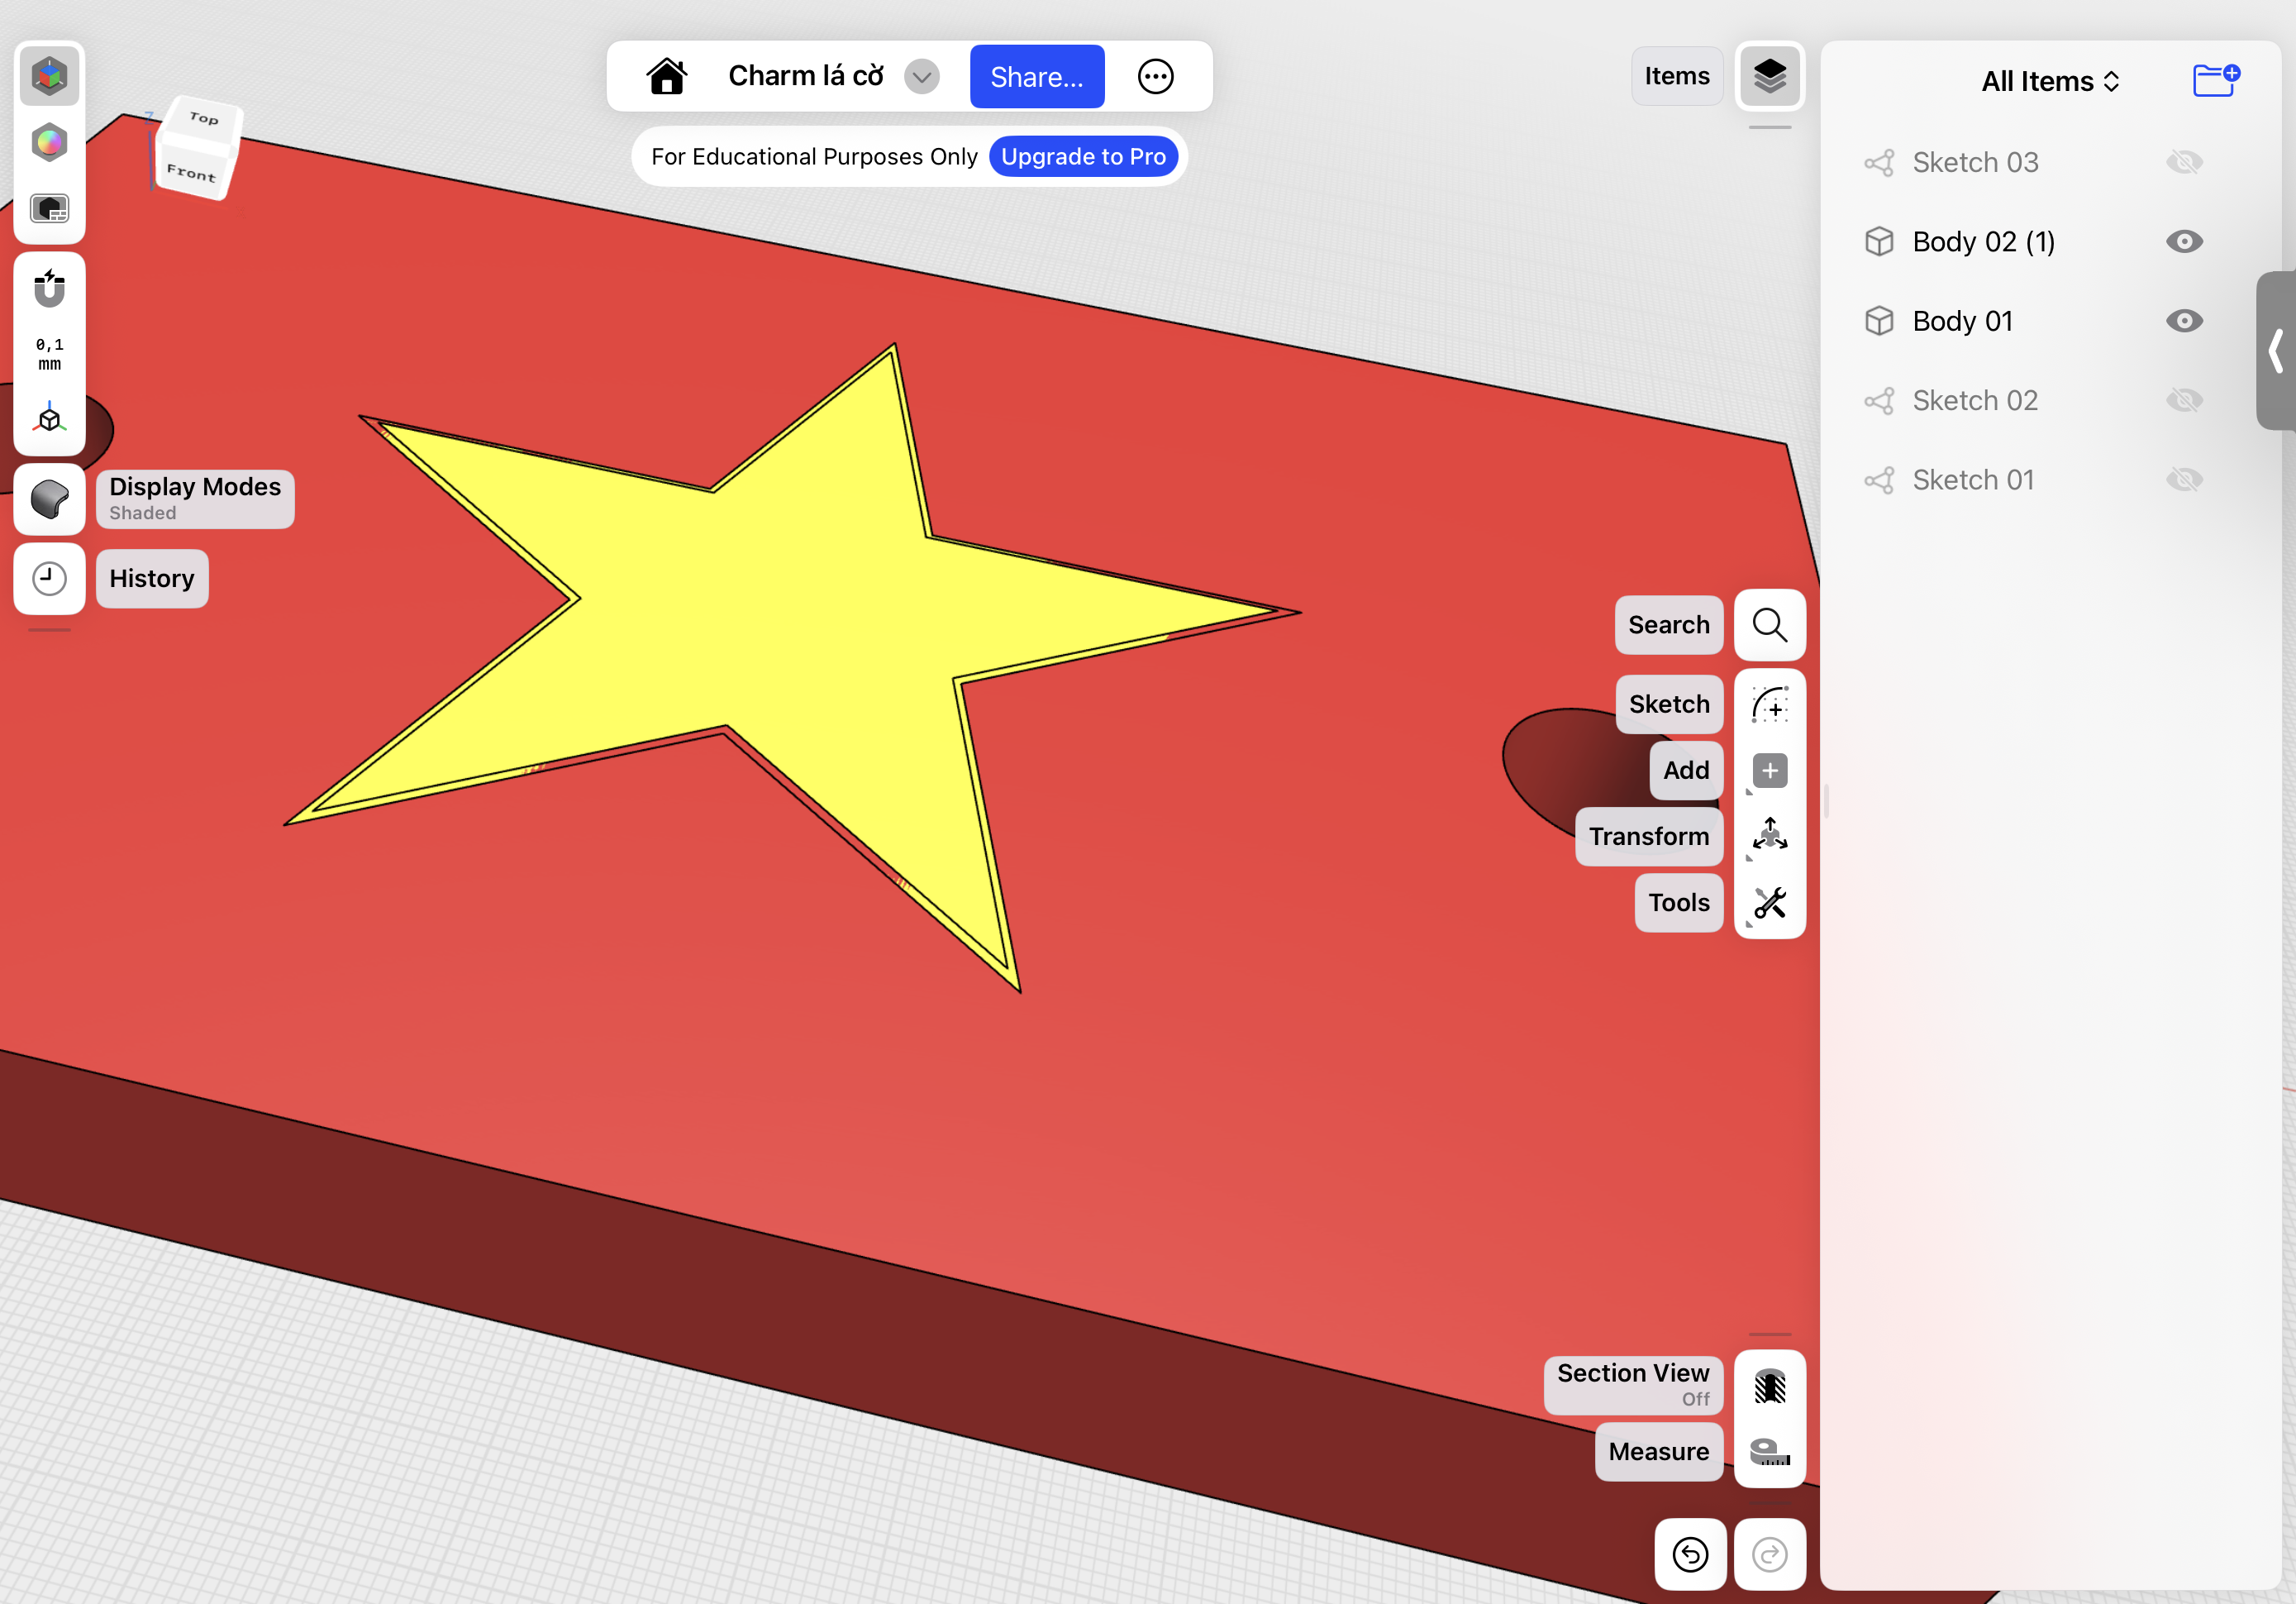The image size is (2296, 1604).
Task: Click Upgrade to Pro
Action: click(1084, 156)
